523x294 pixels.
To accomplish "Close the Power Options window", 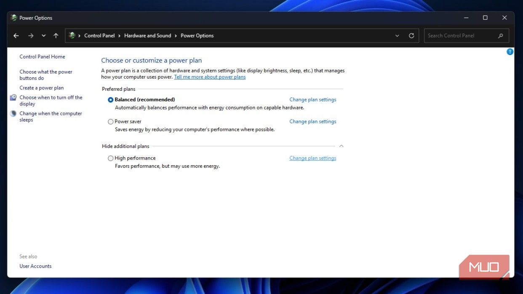I will tap(504, 18).
